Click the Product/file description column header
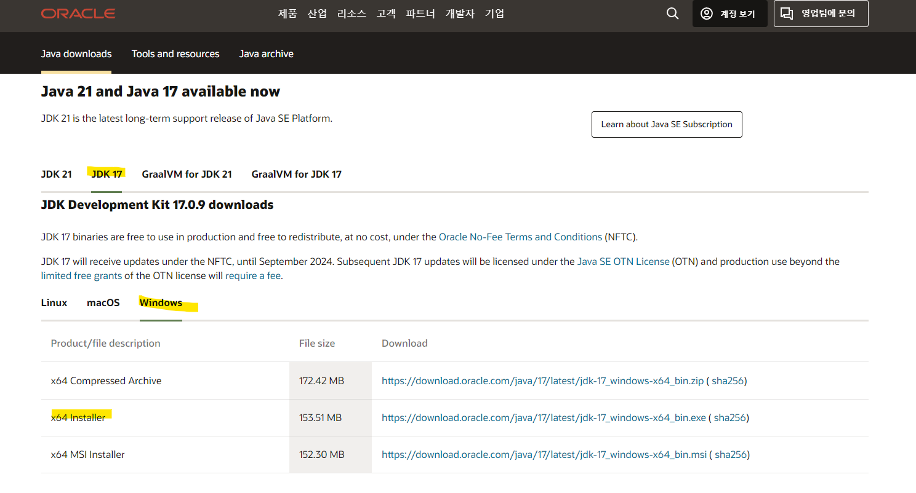Image resolution: width=916 pixels, height=493 pixels. pyautogui.click(x=105, y=343)
